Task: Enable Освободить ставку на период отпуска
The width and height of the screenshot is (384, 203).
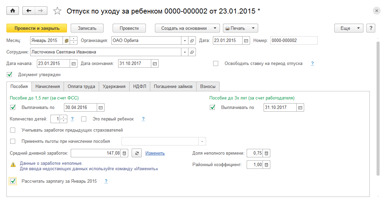Action: coord(216,63)
